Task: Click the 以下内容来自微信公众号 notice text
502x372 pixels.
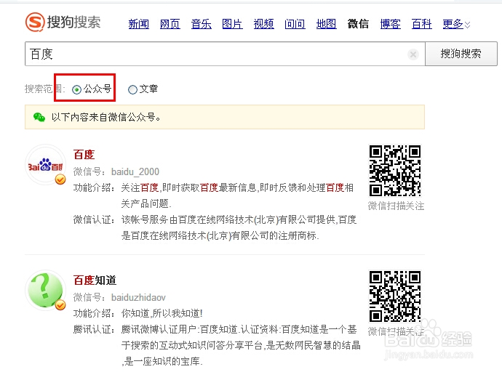Action: coord(106,117)
